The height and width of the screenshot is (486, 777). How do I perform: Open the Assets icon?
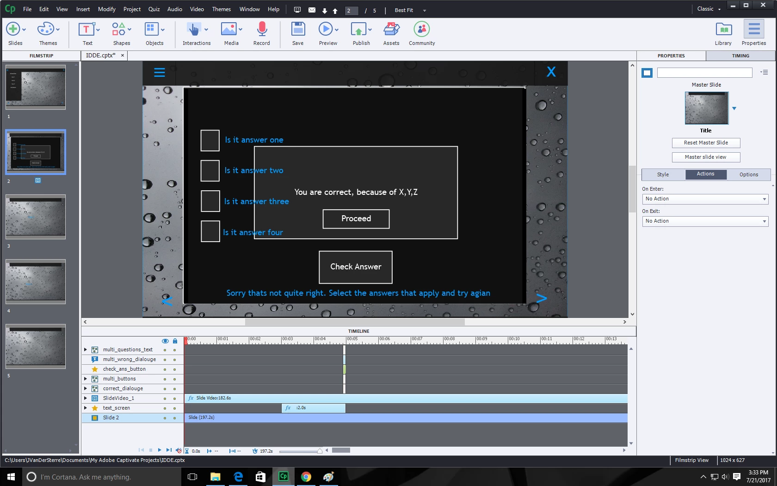[391, 30]
